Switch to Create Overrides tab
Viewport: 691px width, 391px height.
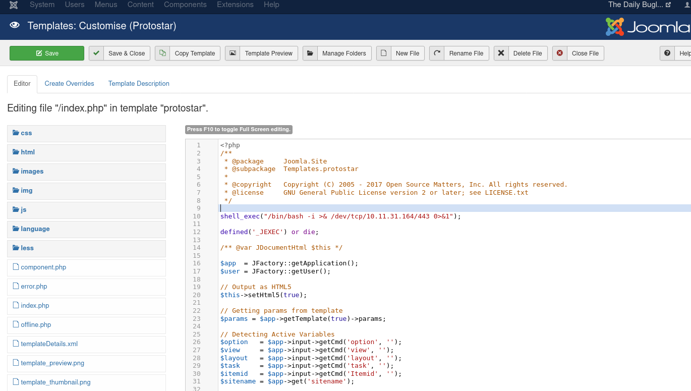point(69,84)
